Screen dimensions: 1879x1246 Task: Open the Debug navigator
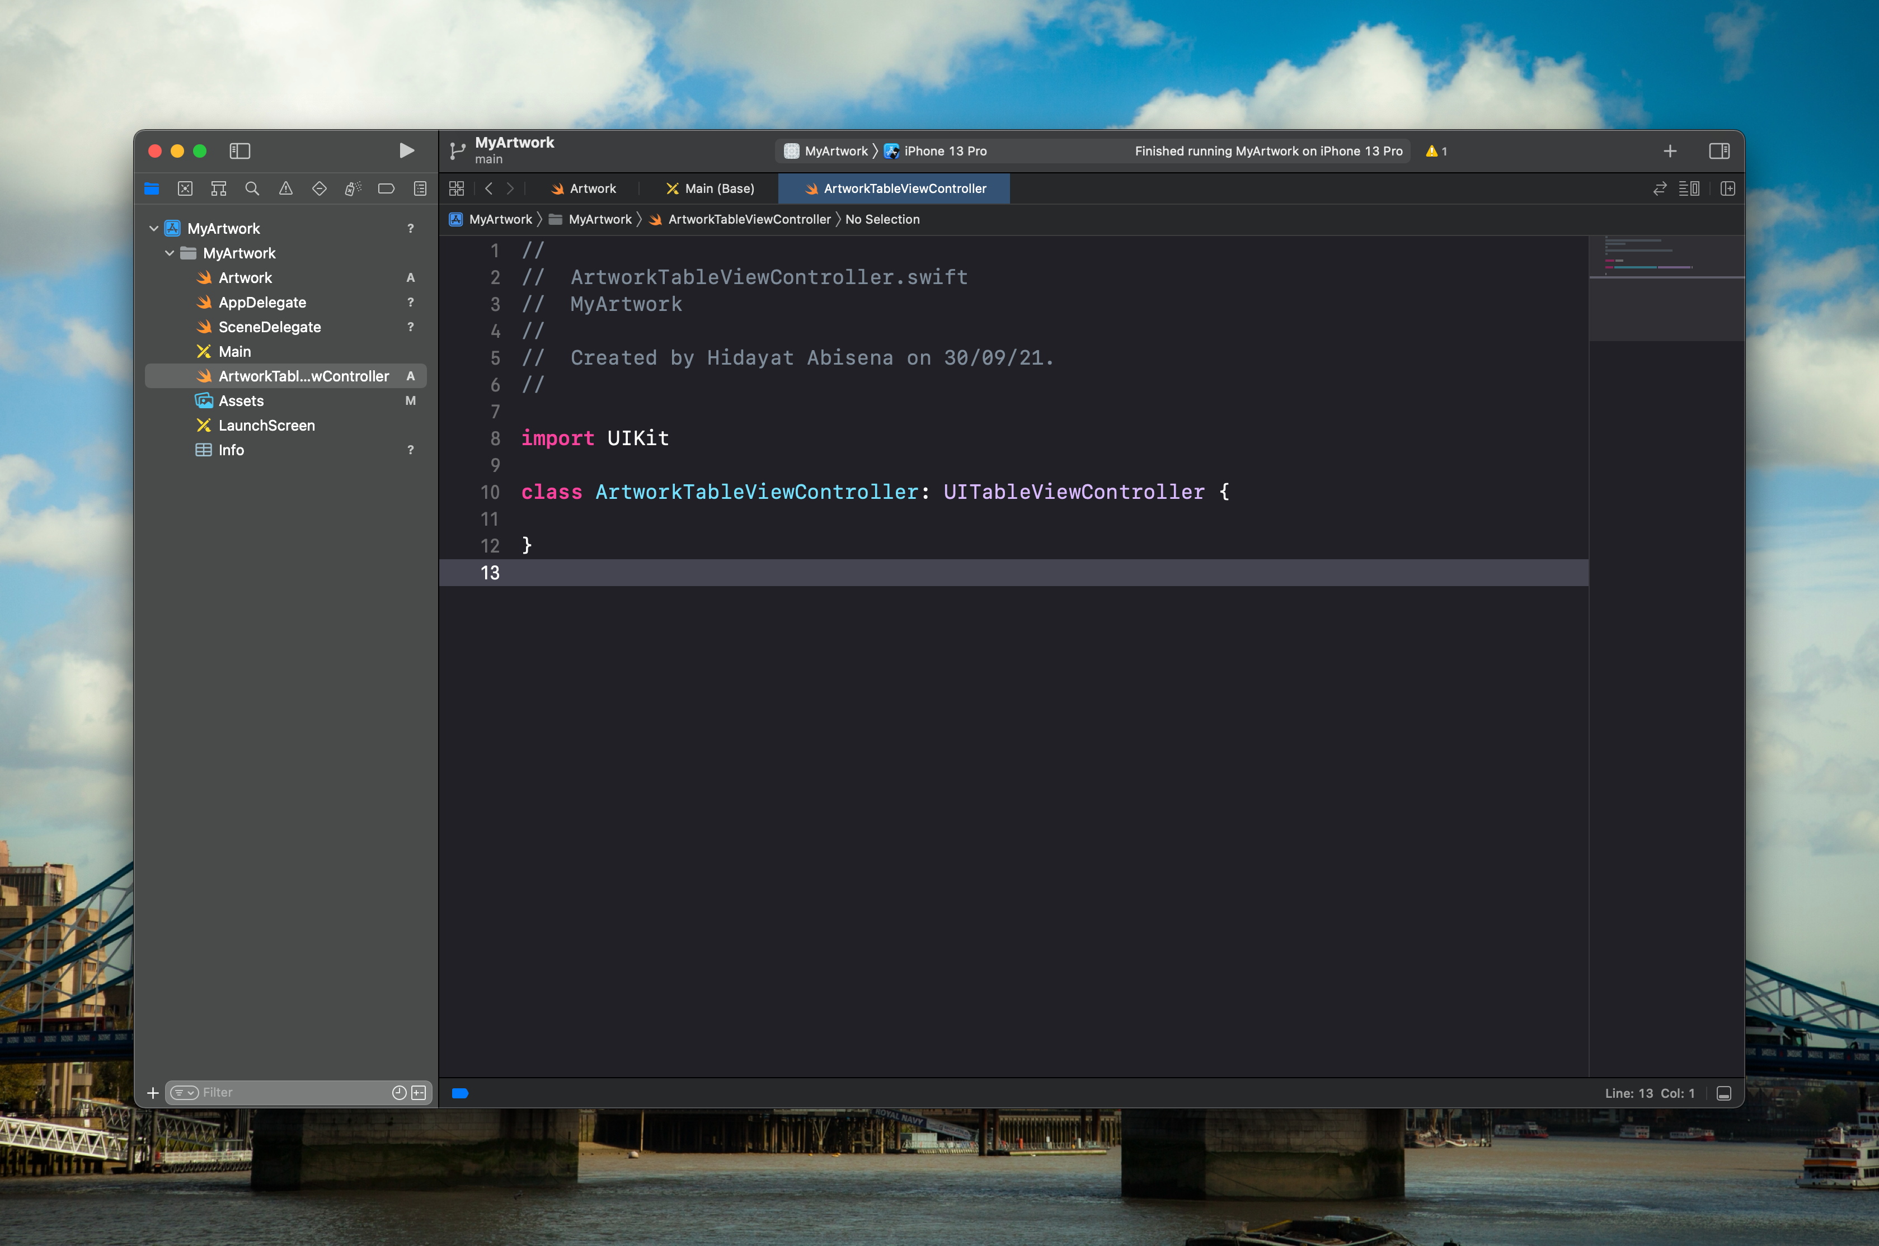(x=353, y=188)
